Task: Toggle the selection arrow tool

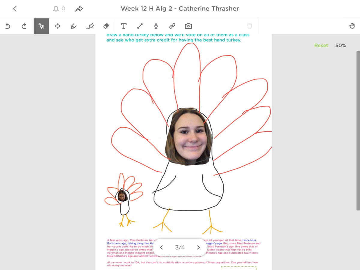Action: pos(41,26)
